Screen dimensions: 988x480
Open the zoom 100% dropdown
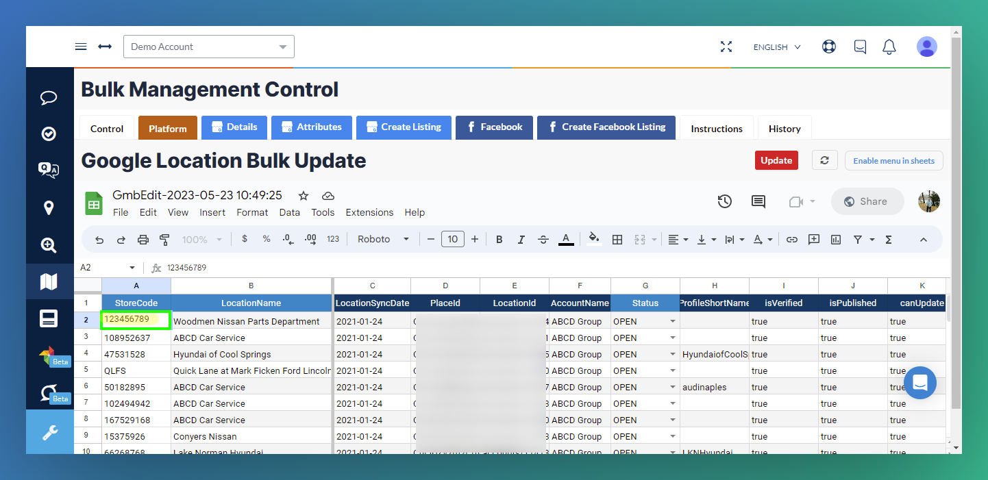202,240
